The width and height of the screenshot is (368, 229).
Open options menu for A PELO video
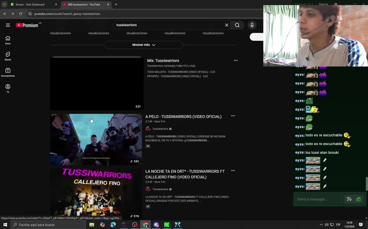pyautogui.click(x=233, y=116)
